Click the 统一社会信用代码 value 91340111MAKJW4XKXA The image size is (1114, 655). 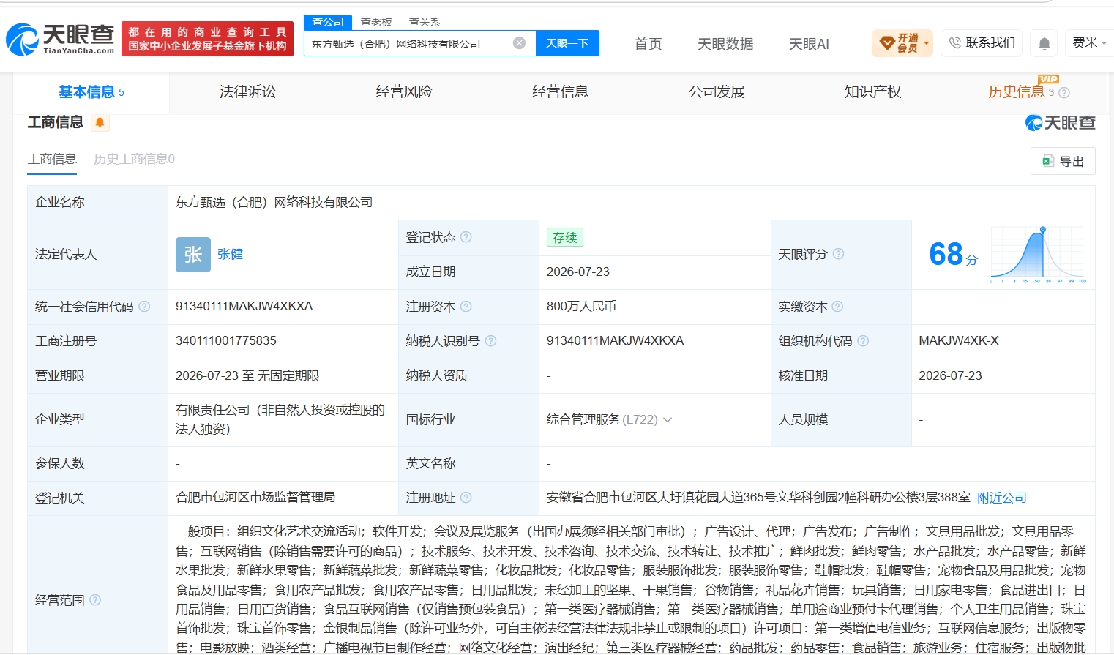tap(244, 307)
